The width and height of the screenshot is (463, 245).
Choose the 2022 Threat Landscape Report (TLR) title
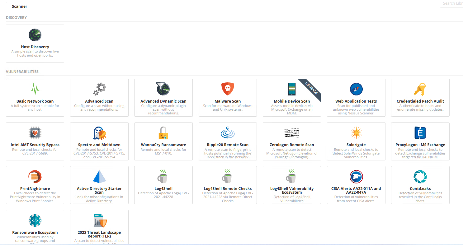99,234
